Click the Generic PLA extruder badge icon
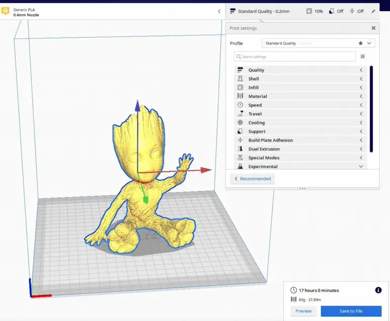 [5, 11]
